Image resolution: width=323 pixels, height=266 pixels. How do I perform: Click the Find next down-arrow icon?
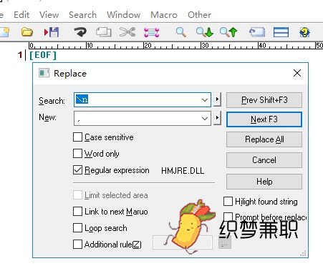pyautogui.click(x=204, y=32)
